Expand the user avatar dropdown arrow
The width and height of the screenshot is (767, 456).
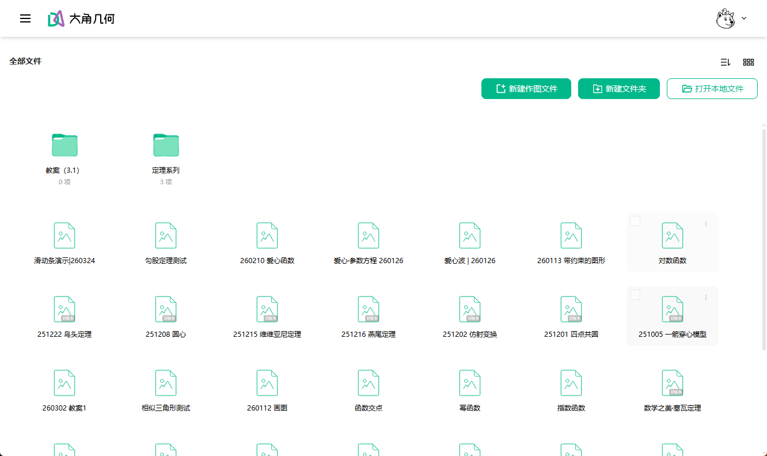[744, 18]
